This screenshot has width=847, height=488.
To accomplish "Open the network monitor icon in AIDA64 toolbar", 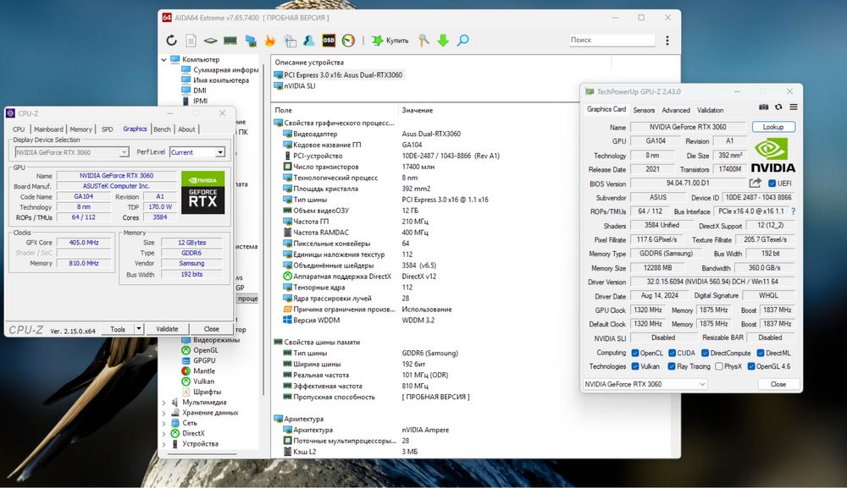I will (251, 41).
